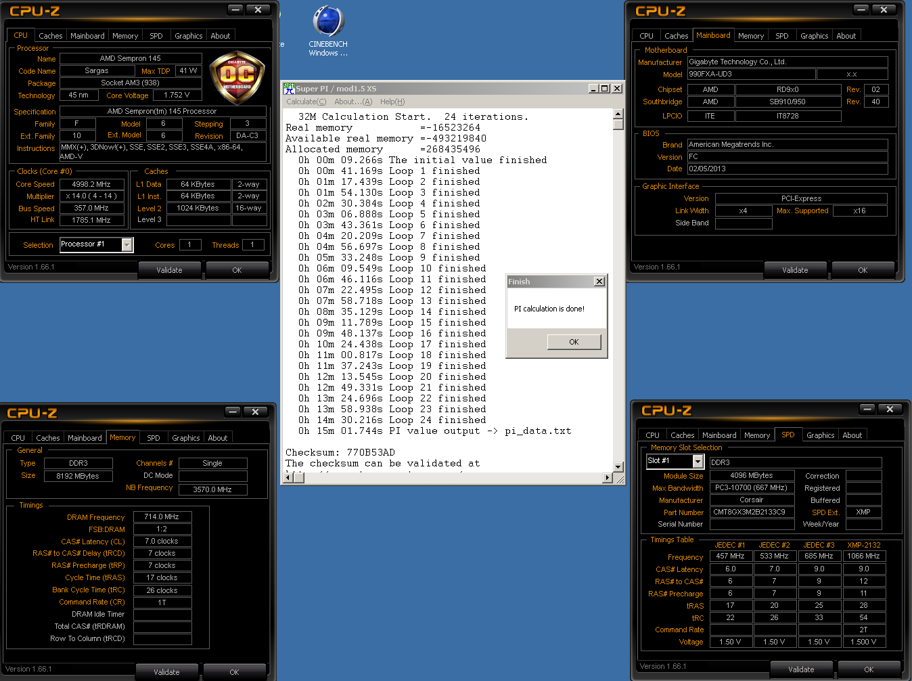Minimize the bottom-right CPU-Z SPD window

(x=867, y=409)
